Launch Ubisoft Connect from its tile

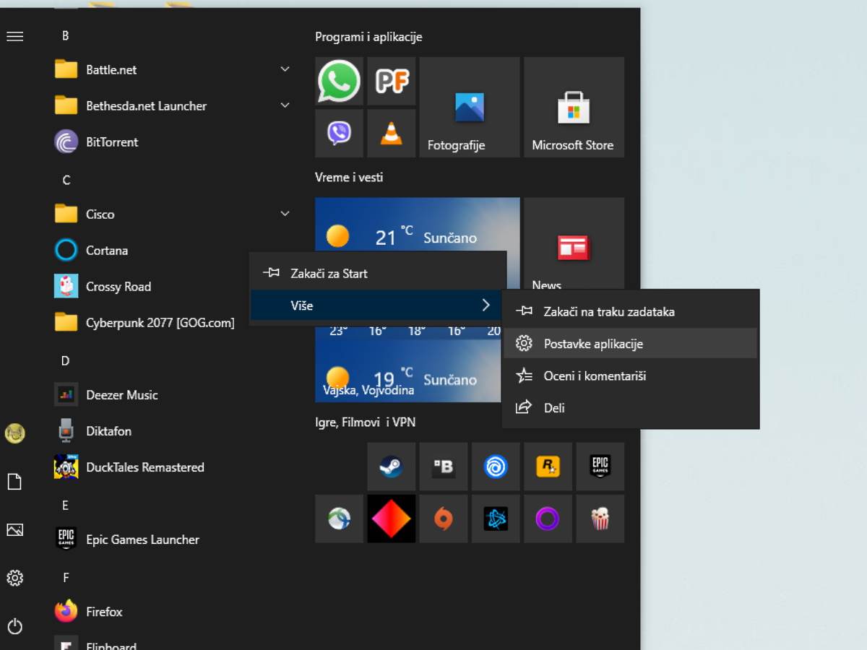coord(496,467)
